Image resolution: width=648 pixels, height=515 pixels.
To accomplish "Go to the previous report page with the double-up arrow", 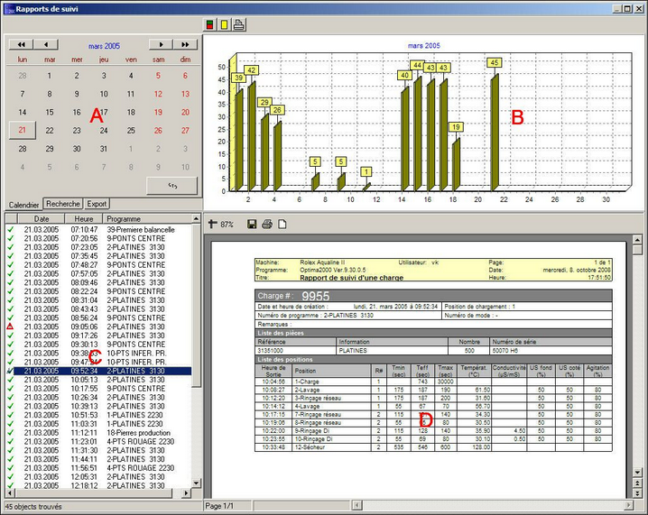I will 638,483.
